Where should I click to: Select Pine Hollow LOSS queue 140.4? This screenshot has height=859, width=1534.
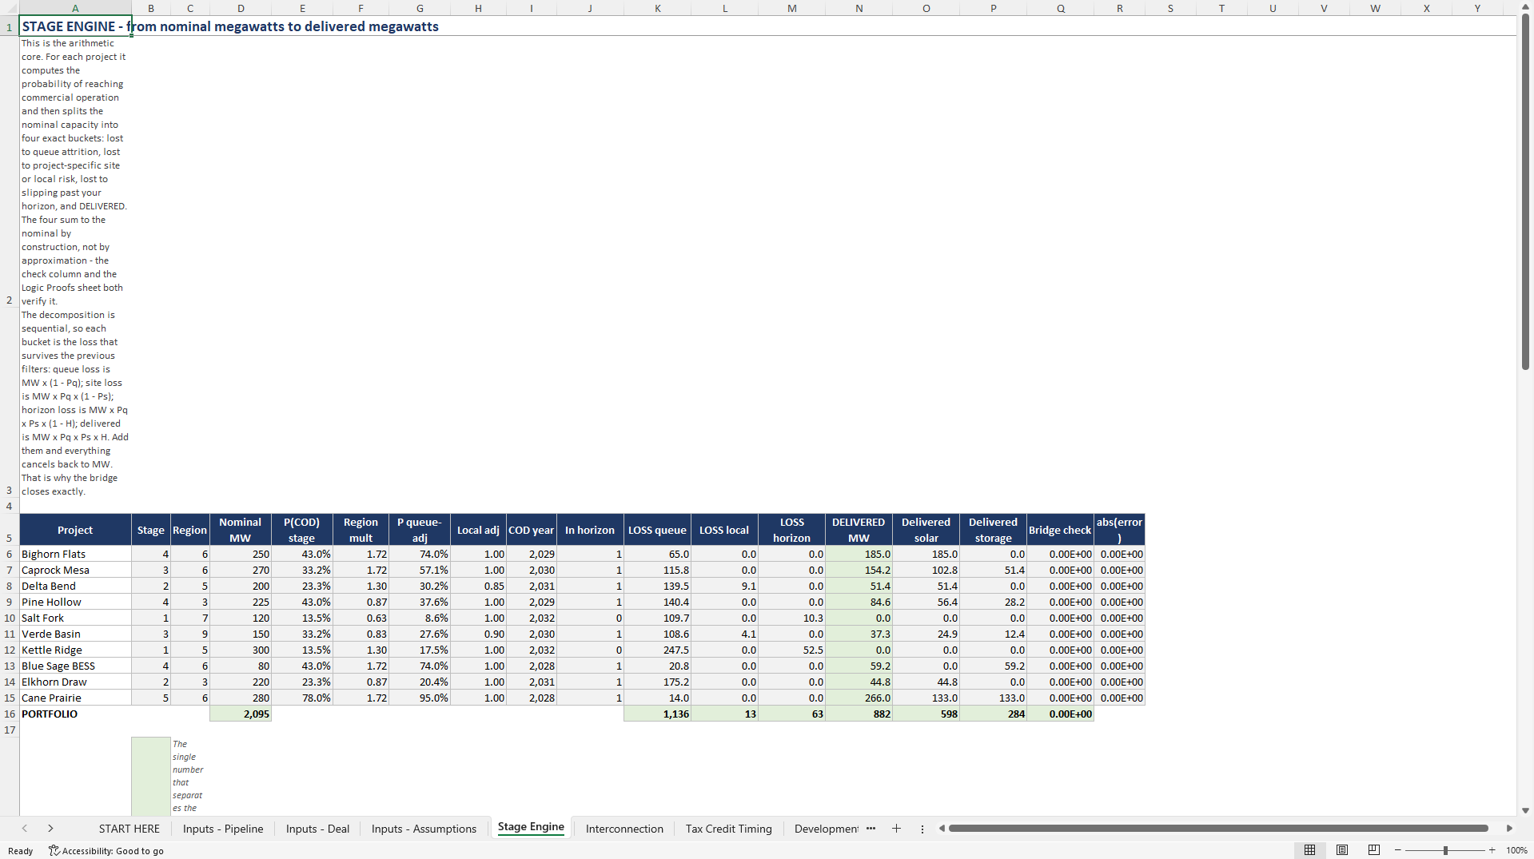657,602
